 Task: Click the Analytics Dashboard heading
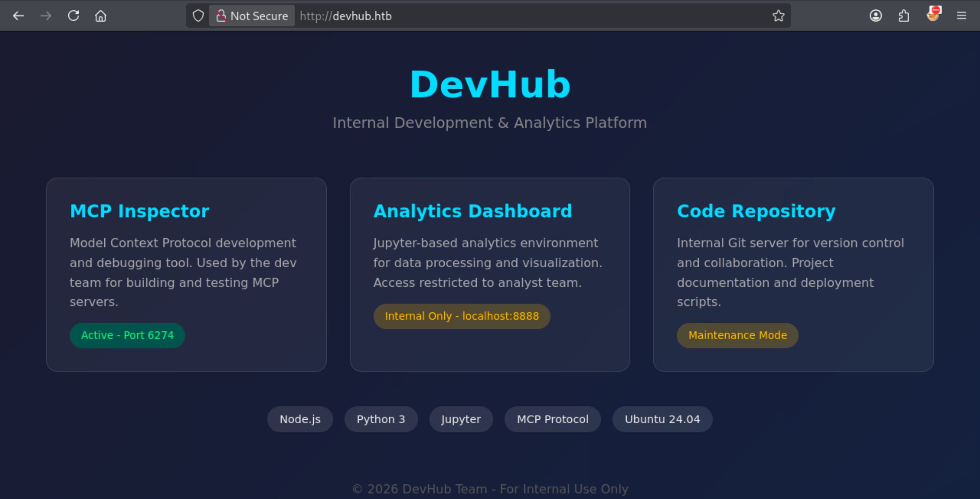472,211
